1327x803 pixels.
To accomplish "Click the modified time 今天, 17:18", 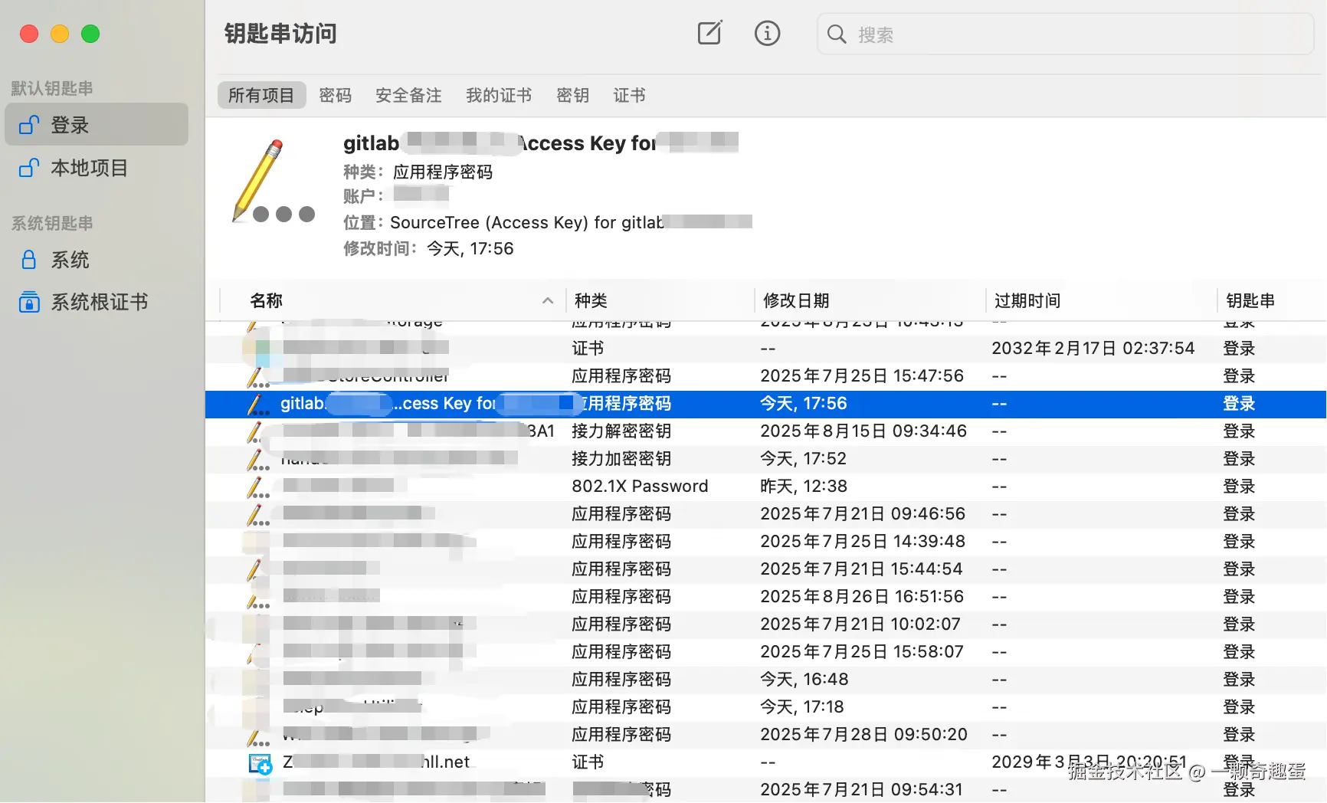I will click(802, 707).
